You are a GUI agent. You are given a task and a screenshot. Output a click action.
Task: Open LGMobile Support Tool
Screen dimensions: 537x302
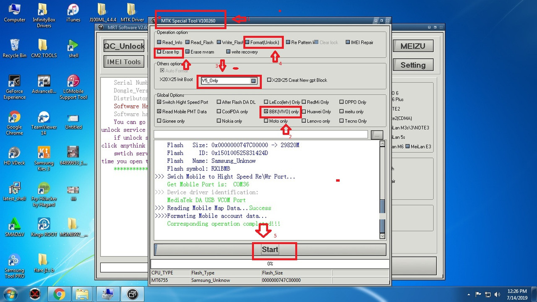point(73,87)
